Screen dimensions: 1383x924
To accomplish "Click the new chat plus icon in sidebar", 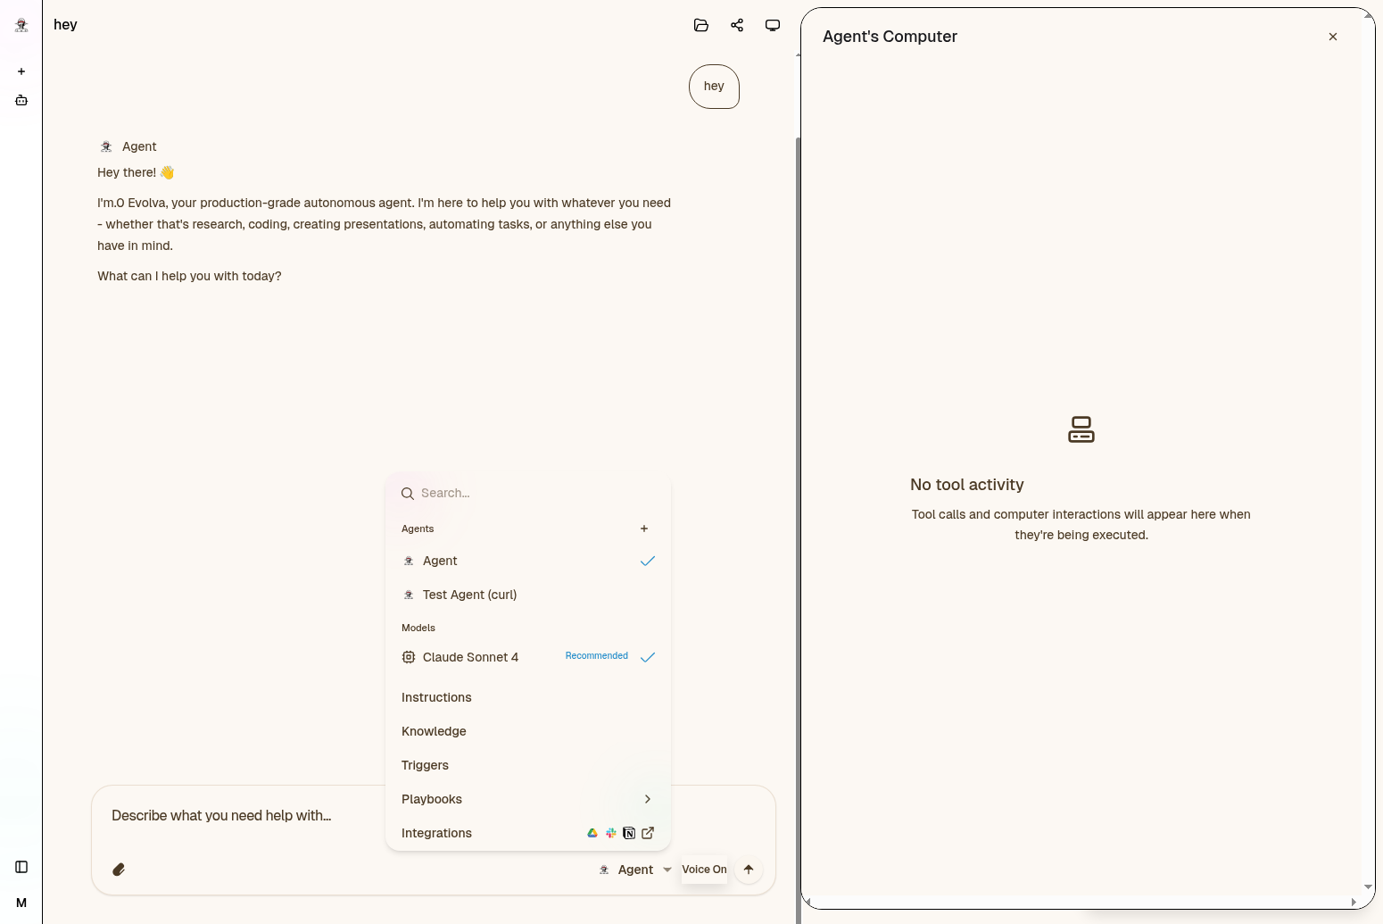I will pos(21,71).
